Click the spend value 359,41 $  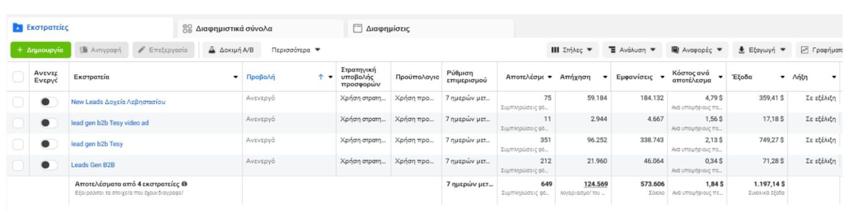point(771,98)
